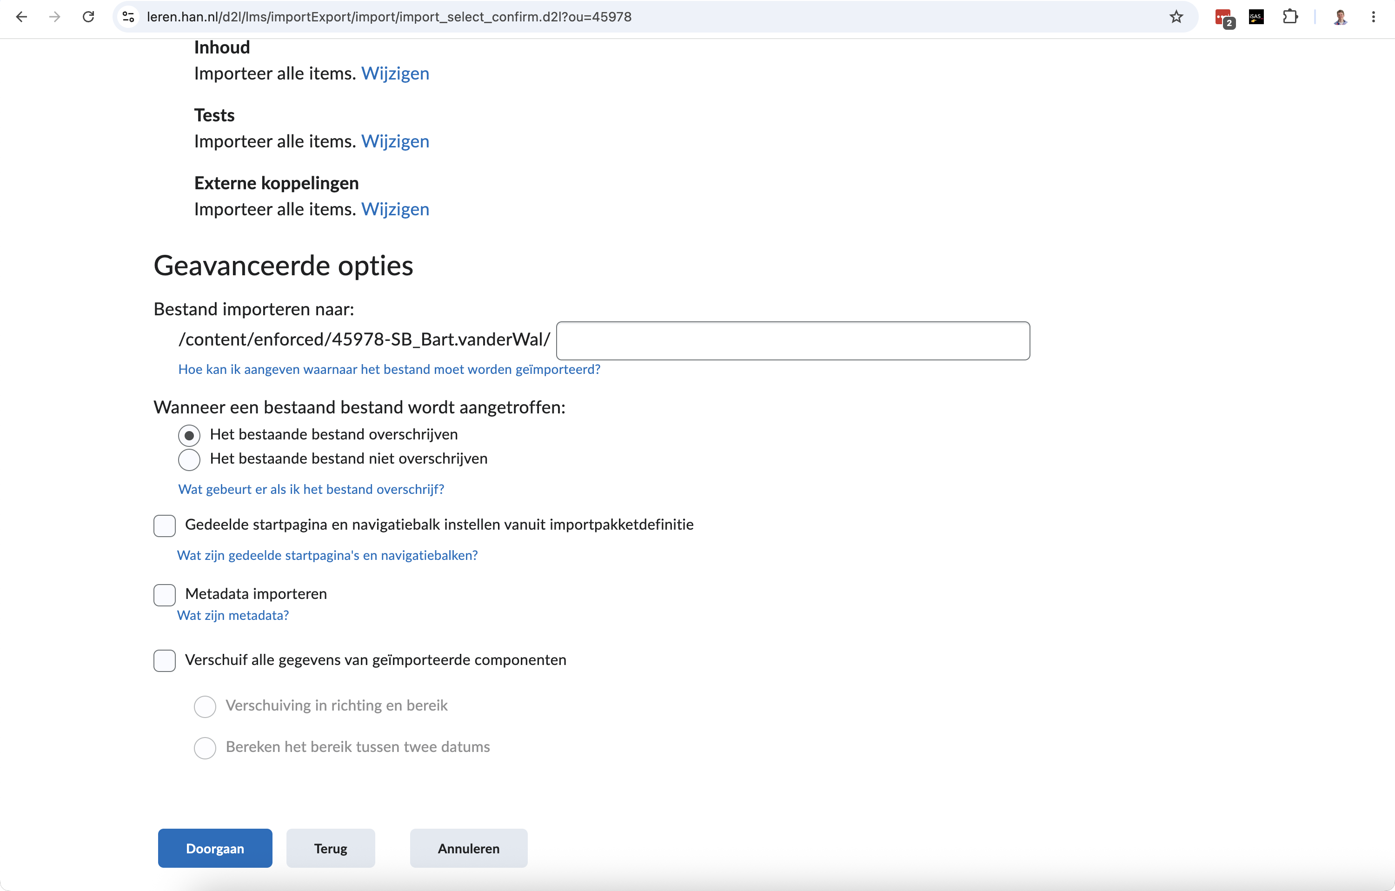Enable the 'Metadata importeren' checkbox
The width and height of the screenshot is (1395, 891).
pyautogui.click(x=165, y=595)
